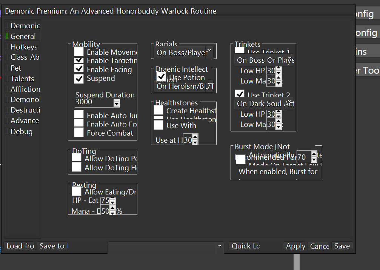Click the Tools button in background window
The height and width of the screenshot is (270, 380).
pos(367,71)
